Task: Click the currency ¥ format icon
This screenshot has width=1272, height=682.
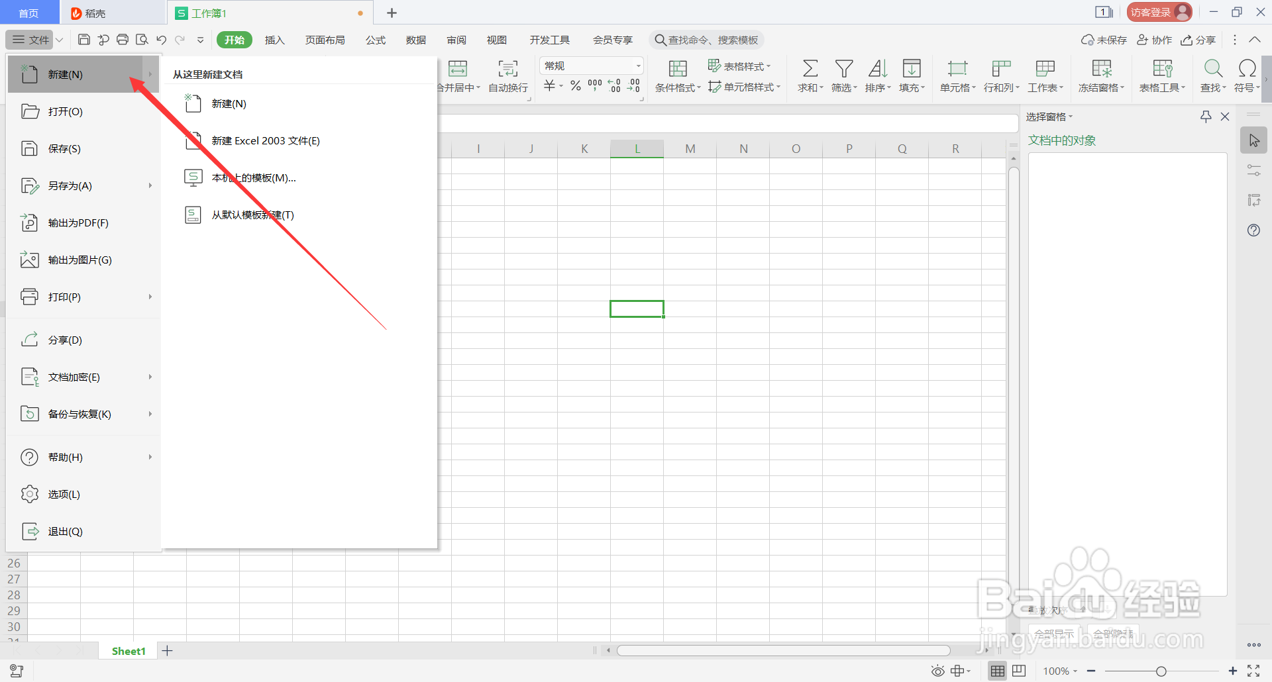Action: point(550,86)
